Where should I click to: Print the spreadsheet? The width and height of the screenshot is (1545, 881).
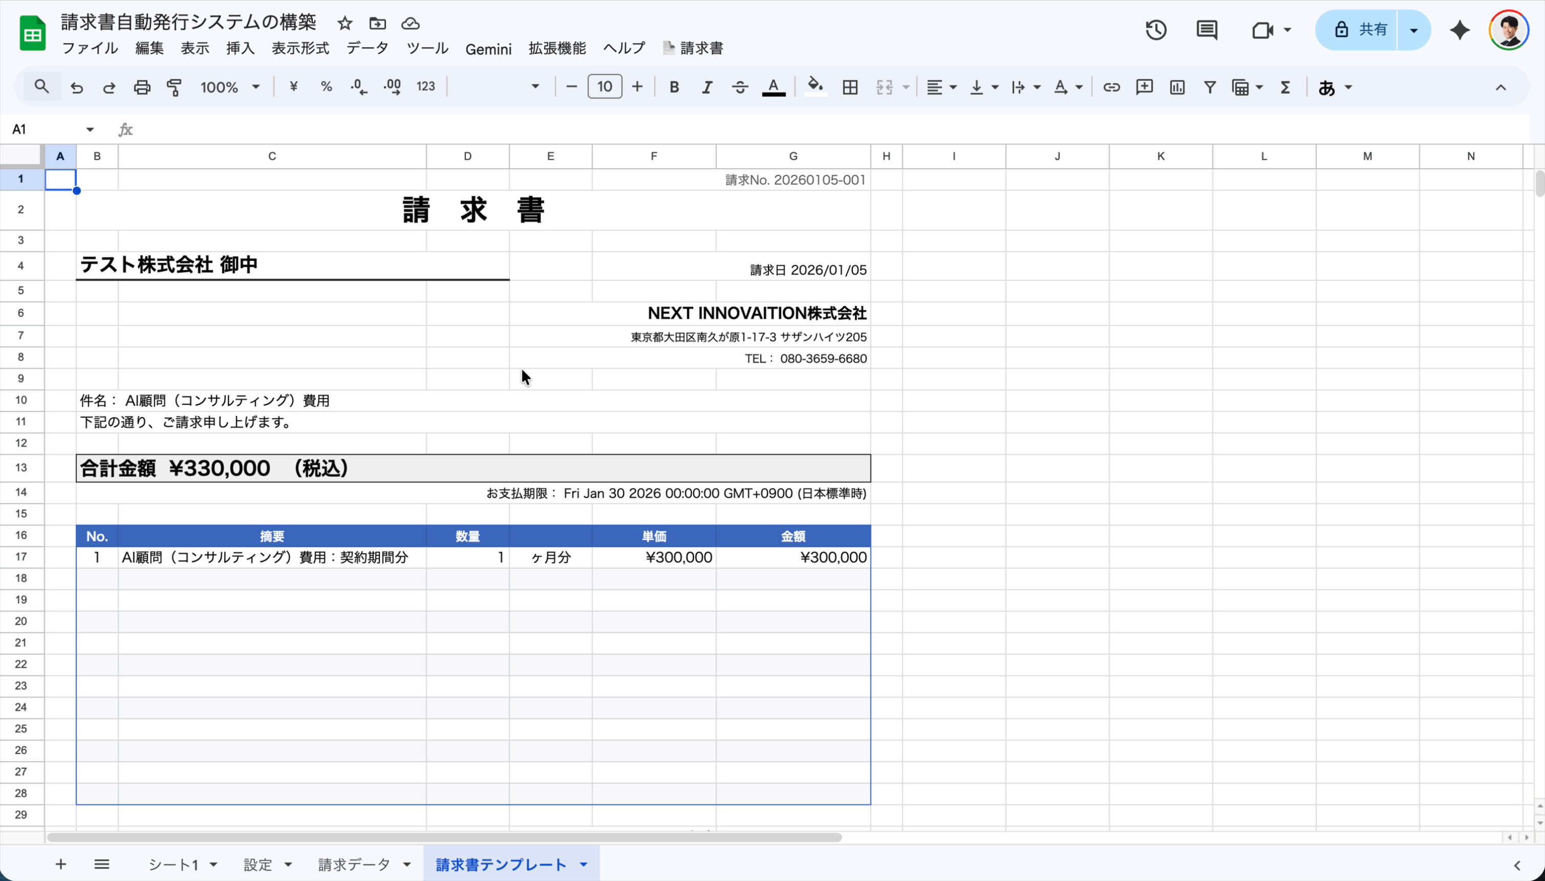141,87
